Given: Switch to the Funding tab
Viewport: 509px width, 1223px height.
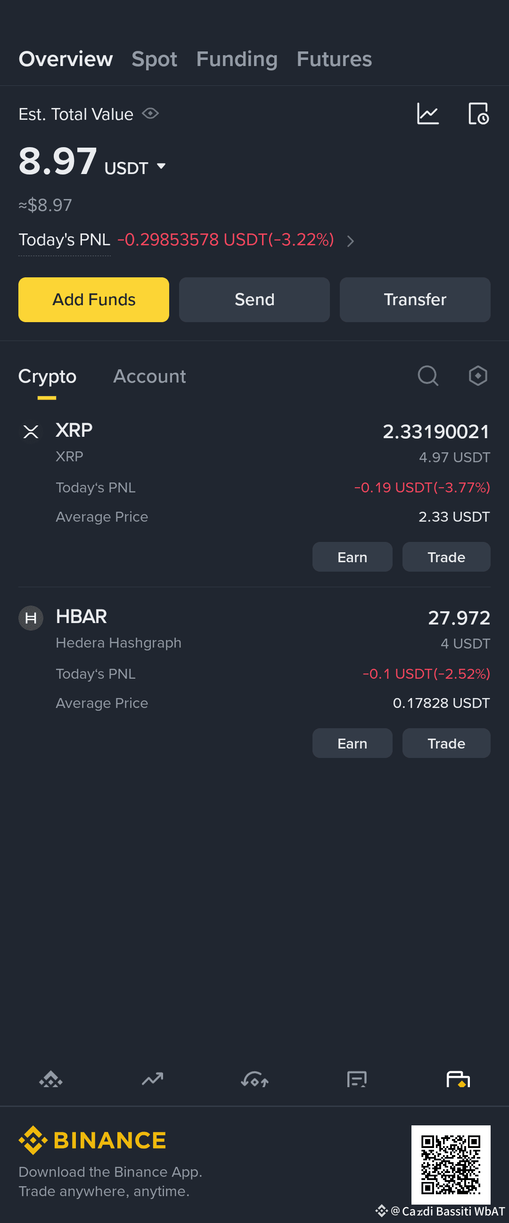Looking at the screenshot, I should (x=237, y=59).
